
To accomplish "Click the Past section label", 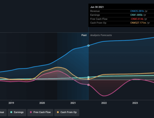I will point(84,35).
